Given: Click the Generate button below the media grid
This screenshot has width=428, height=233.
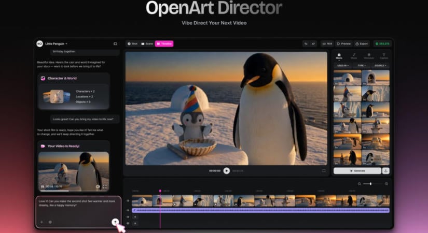Looking at the screenshot, I should point(357,171).
